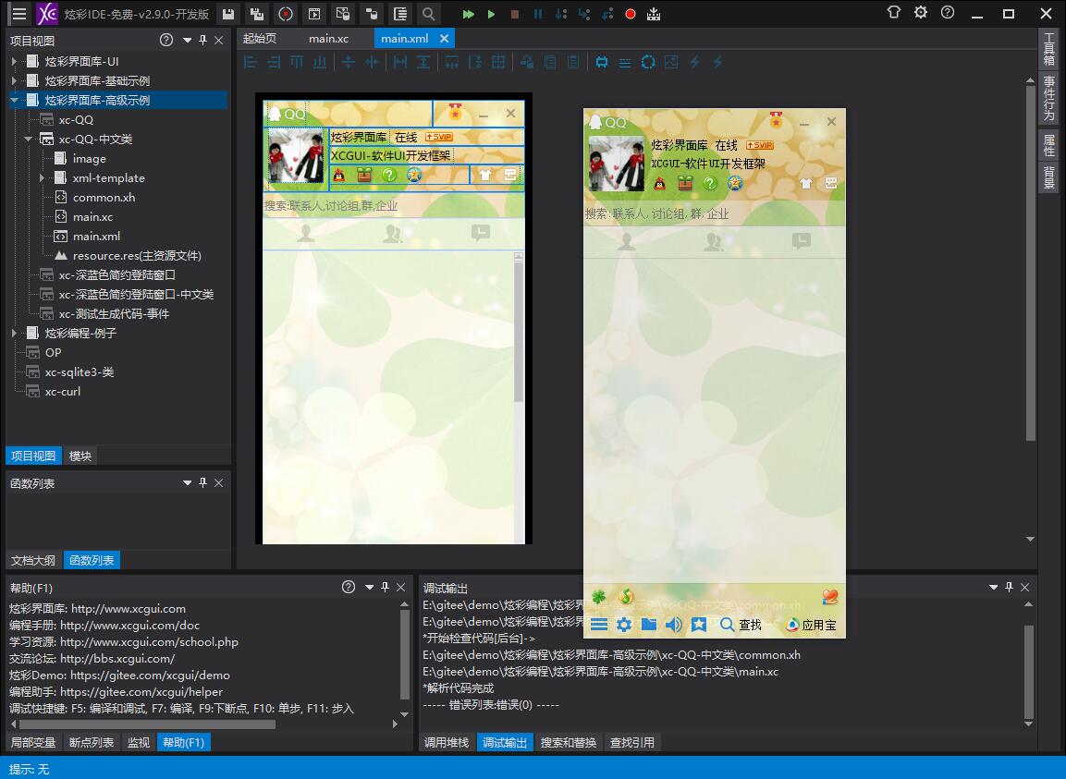Click the save all toolbar icon
This screenshot has height=779, width=1066.
[x=256, y=14]
